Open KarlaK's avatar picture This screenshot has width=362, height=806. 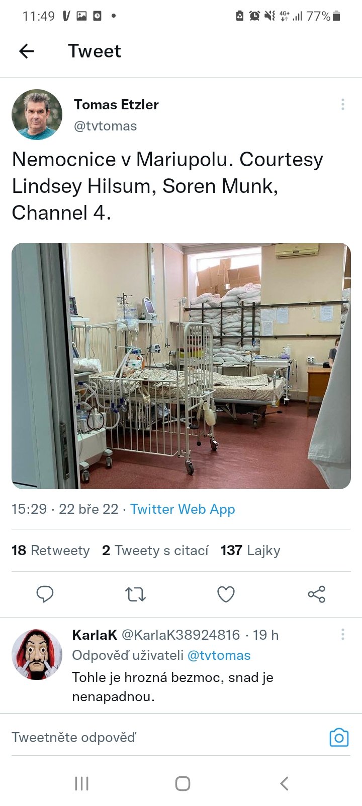(37, 654)
